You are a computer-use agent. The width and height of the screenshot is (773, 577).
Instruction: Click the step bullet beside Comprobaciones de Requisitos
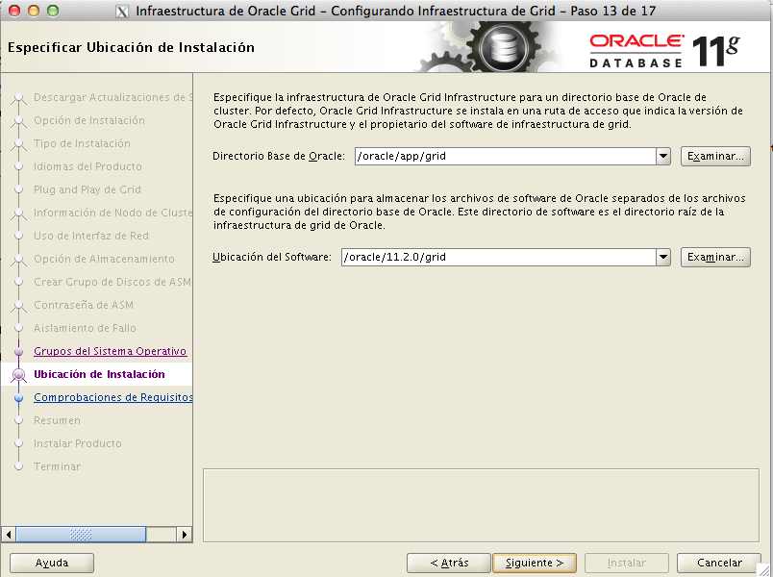click(18, 398)
